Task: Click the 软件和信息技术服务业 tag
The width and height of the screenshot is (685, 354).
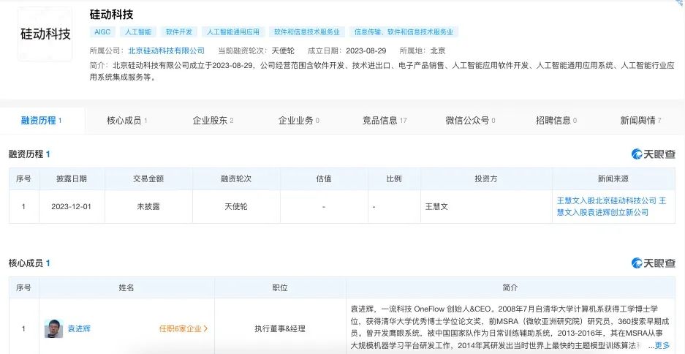Action: point(307,32)
